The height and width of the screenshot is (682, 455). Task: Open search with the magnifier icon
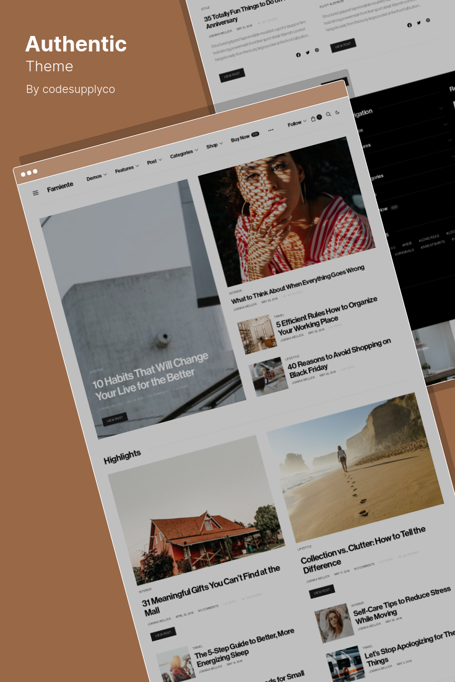[x=328, y=115]
